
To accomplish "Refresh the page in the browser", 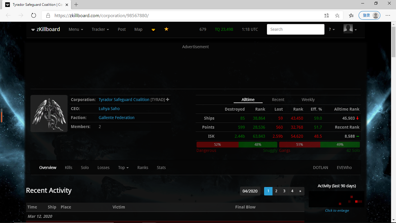I will pyautogui.click(x=33, y=15).
